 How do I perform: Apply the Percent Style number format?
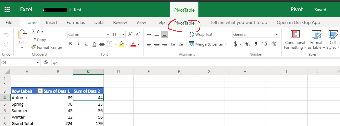click(x=247, y=44)
